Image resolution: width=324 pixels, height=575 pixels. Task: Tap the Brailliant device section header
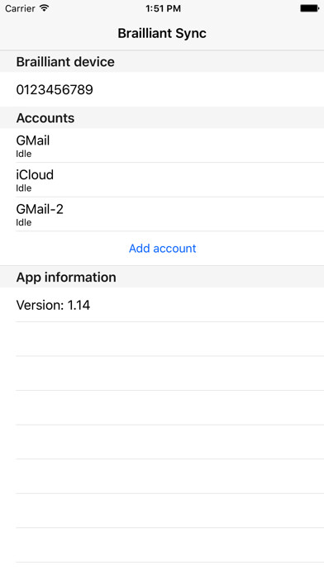(x=162, y=61)
